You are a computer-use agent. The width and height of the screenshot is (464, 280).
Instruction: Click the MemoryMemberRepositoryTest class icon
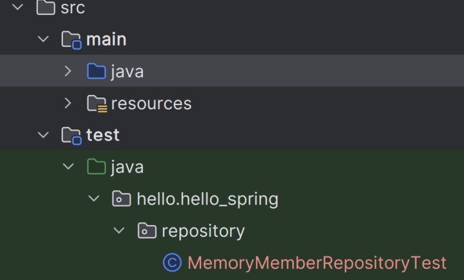[x=172, y=263]
